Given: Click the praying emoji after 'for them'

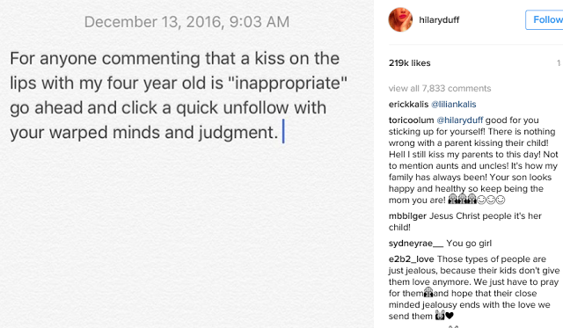Looking at the screenshot, I should click(428, 293).
